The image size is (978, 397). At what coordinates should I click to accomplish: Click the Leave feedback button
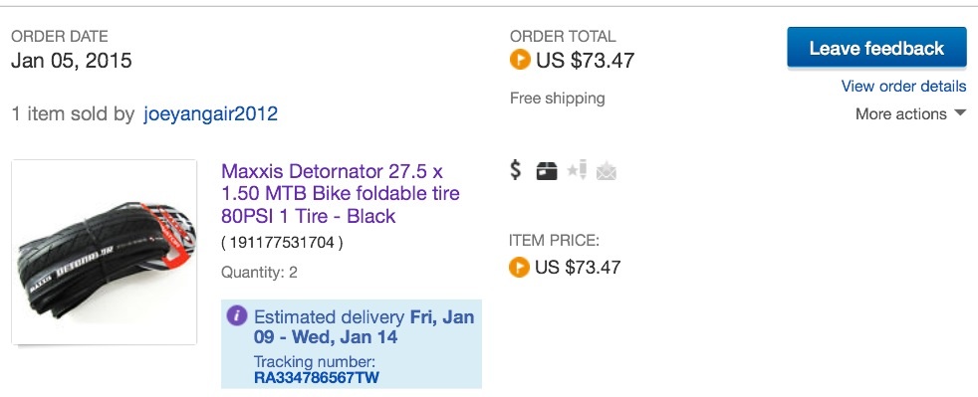(876, 48)
